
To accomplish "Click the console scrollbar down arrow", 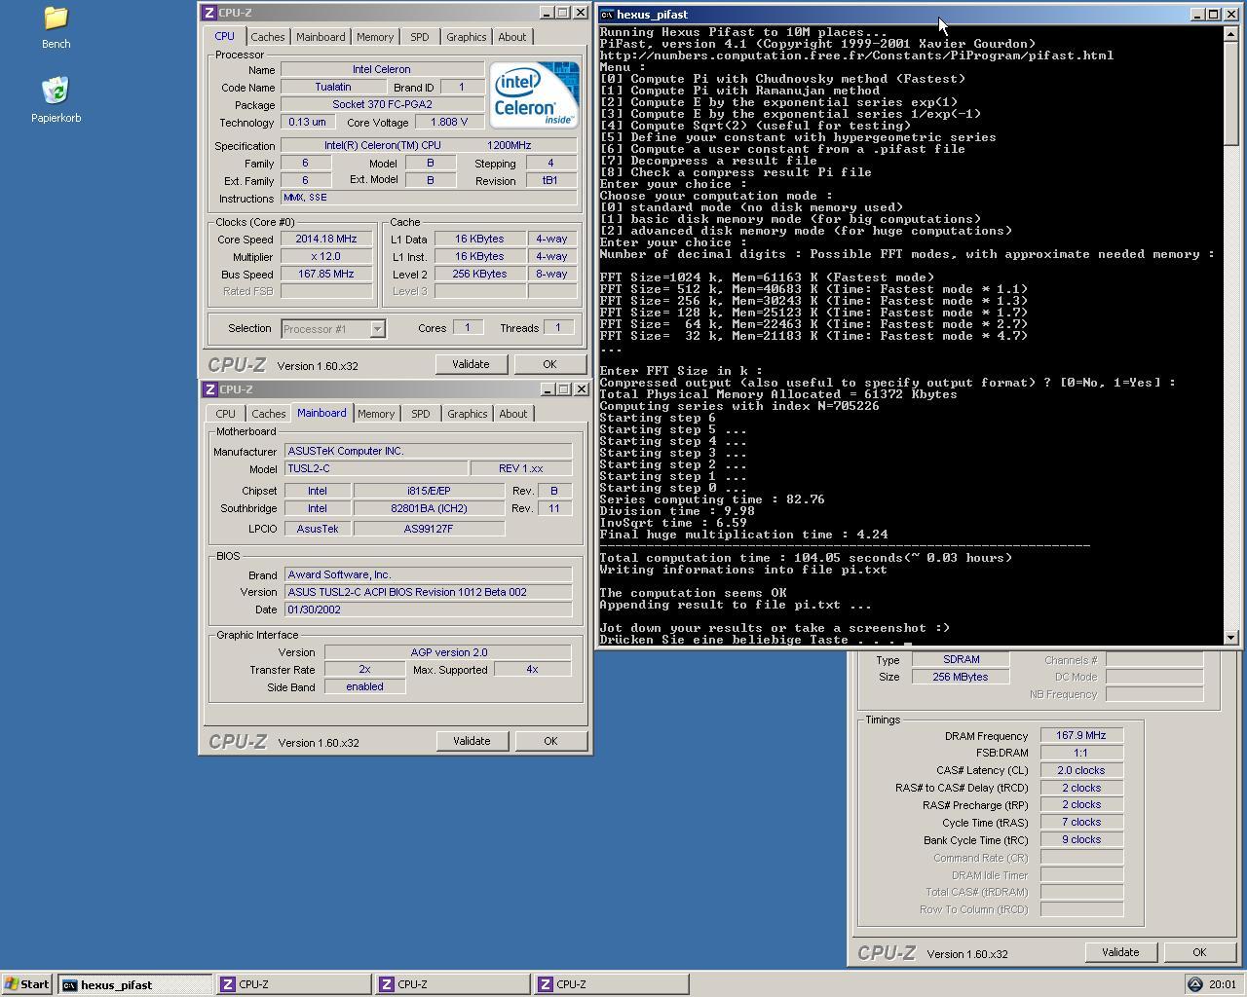I will (x=1230, y=637).
